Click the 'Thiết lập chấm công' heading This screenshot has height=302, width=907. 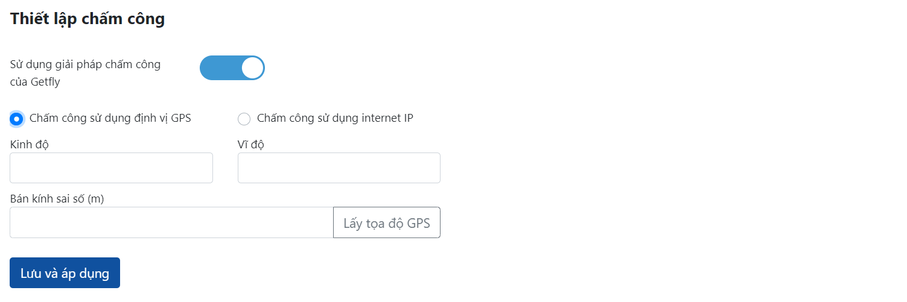click(x=88, y=19)
